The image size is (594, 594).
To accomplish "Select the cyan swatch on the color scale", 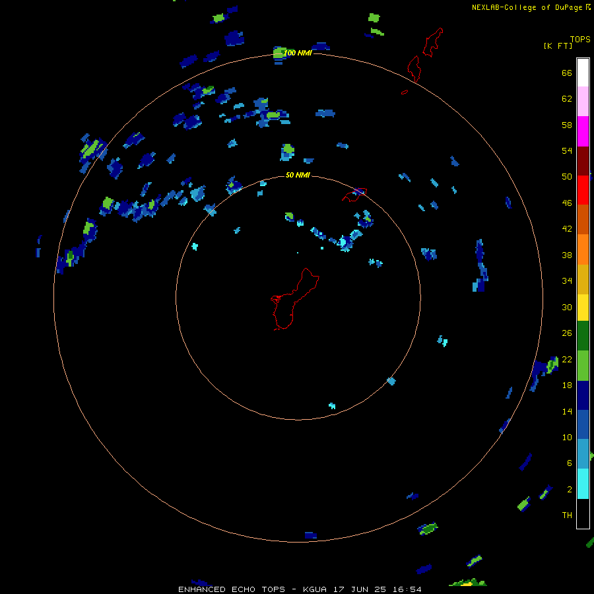I will coord(583,484).
